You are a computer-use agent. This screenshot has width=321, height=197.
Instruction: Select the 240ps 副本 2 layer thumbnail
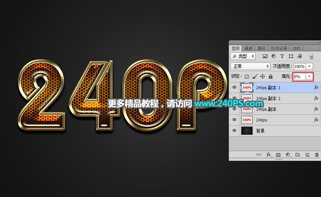(x=247, y=98)
